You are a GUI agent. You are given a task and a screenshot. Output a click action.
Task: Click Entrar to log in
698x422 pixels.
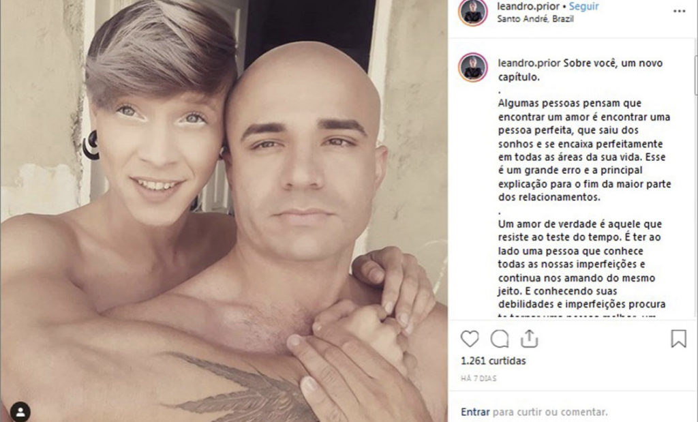click(x=475, y=412)
